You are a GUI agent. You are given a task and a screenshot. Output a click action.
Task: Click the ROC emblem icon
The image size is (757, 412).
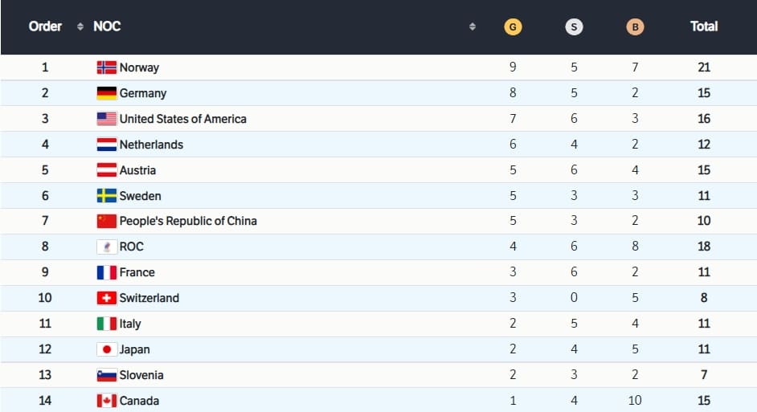106,247
